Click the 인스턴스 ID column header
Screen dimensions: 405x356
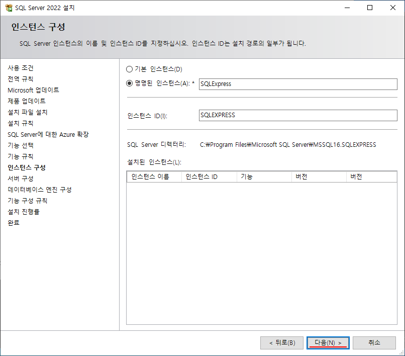pyautogui.click(x=209, y=176)
